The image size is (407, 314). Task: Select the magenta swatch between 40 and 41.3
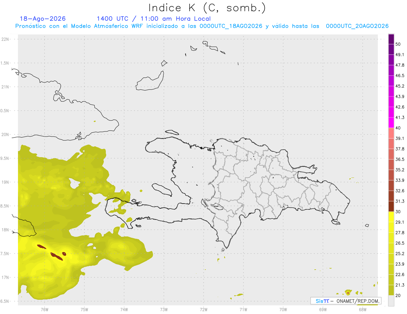coord(391,123)
